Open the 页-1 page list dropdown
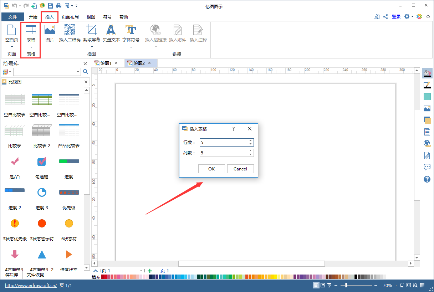This screenshot has height=292, width=434. (141, 271)
